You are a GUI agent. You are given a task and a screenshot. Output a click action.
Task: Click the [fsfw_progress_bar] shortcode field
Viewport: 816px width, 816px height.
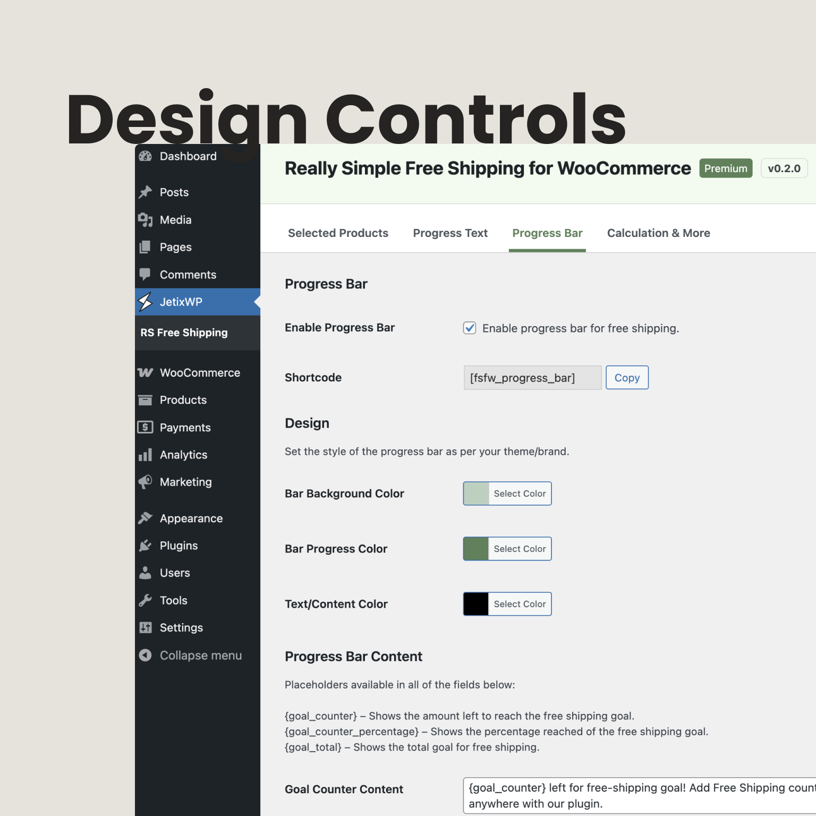[x=532, y=378]
